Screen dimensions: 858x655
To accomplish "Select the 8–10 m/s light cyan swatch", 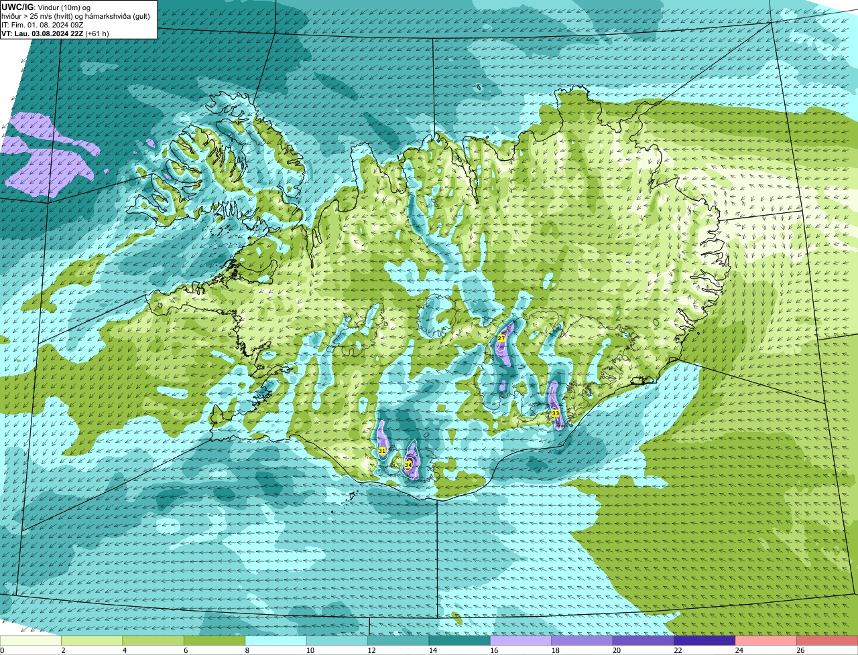I will 276,640.
